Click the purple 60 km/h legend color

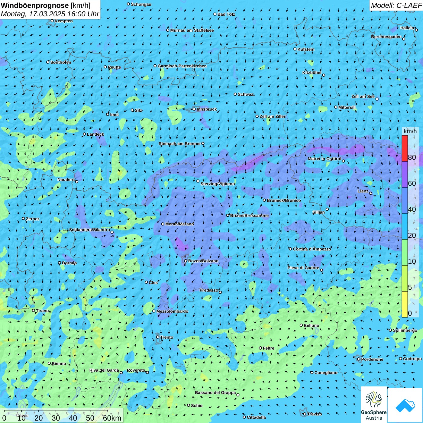(405, 175)
